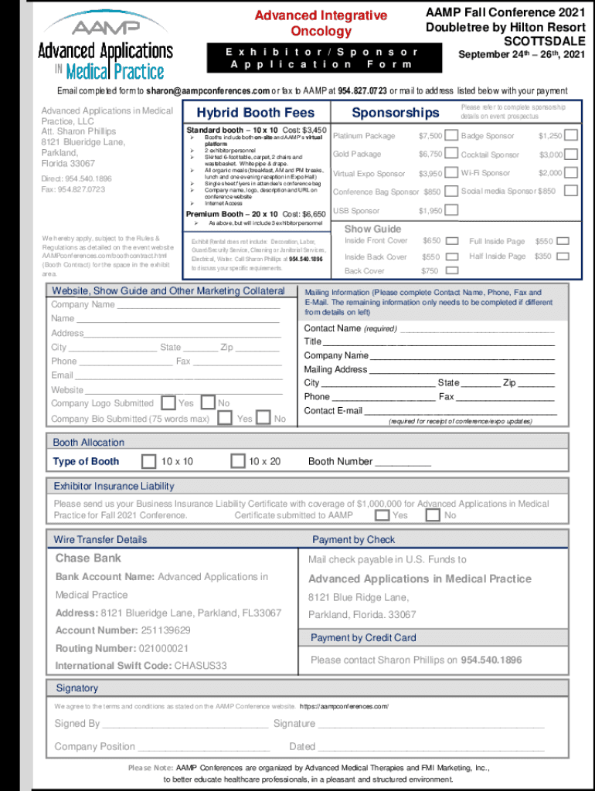
Task: Click the Contact E-mail field
Action: [x=460, y=411]
